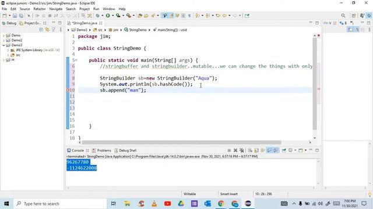Expand the Demo2 project tree node
The height and width of the screenshot is (209, 373).
point(4,40)
